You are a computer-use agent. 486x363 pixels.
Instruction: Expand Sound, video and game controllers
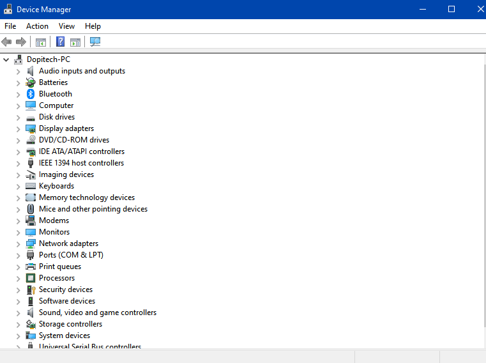point(19,313)
